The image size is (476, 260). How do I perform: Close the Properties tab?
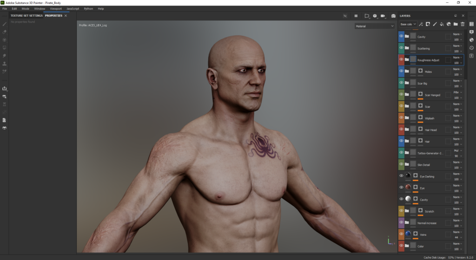coord(66,15)
